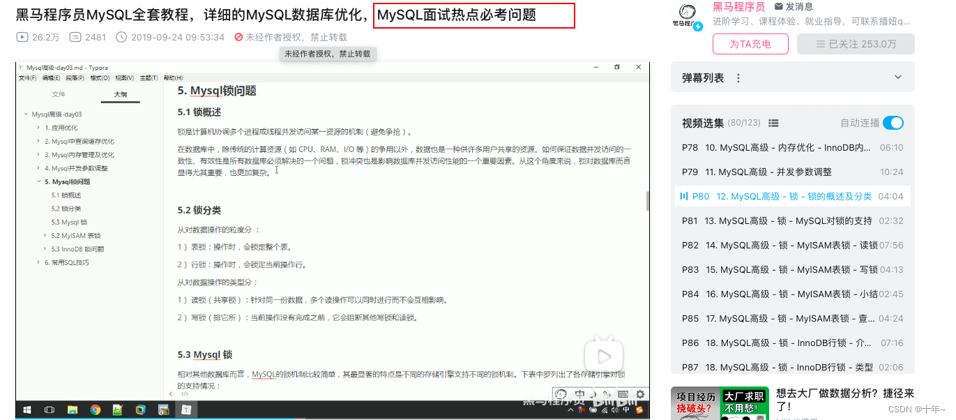Play P82 MyISAM表锁 - 读锁 video
This screenshot has width=956, height=420.
pos(793,246)
